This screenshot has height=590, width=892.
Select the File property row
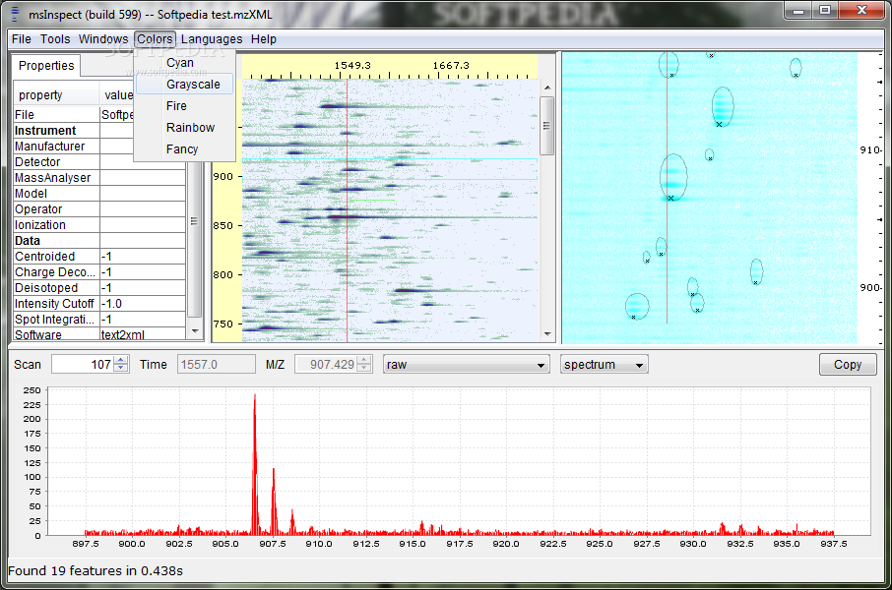pos(74,114)
